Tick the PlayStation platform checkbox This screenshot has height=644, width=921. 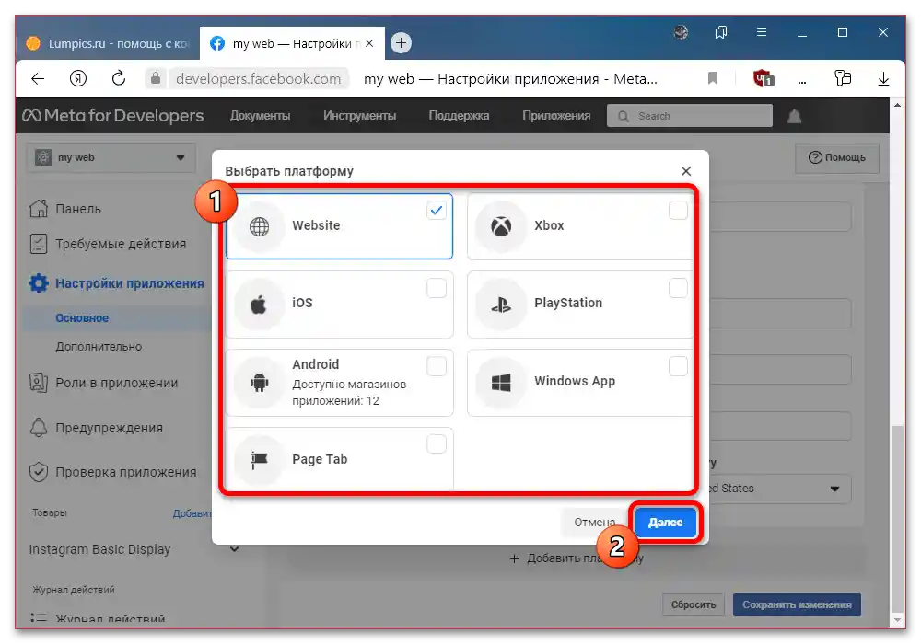(x=678, y=288)
